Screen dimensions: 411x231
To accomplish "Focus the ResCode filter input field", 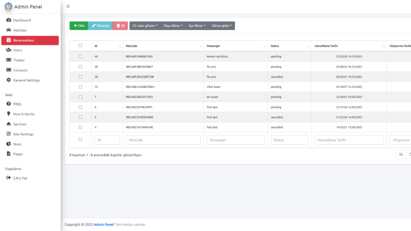I will pyautogui.click(x=163, y=140).
